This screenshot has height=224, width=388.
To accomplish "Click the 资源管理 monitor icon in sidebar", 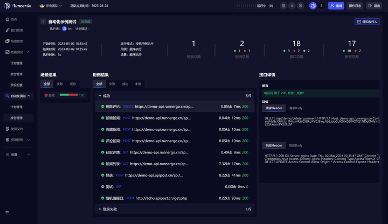I will pyautogui.click(x=8, y=139).
